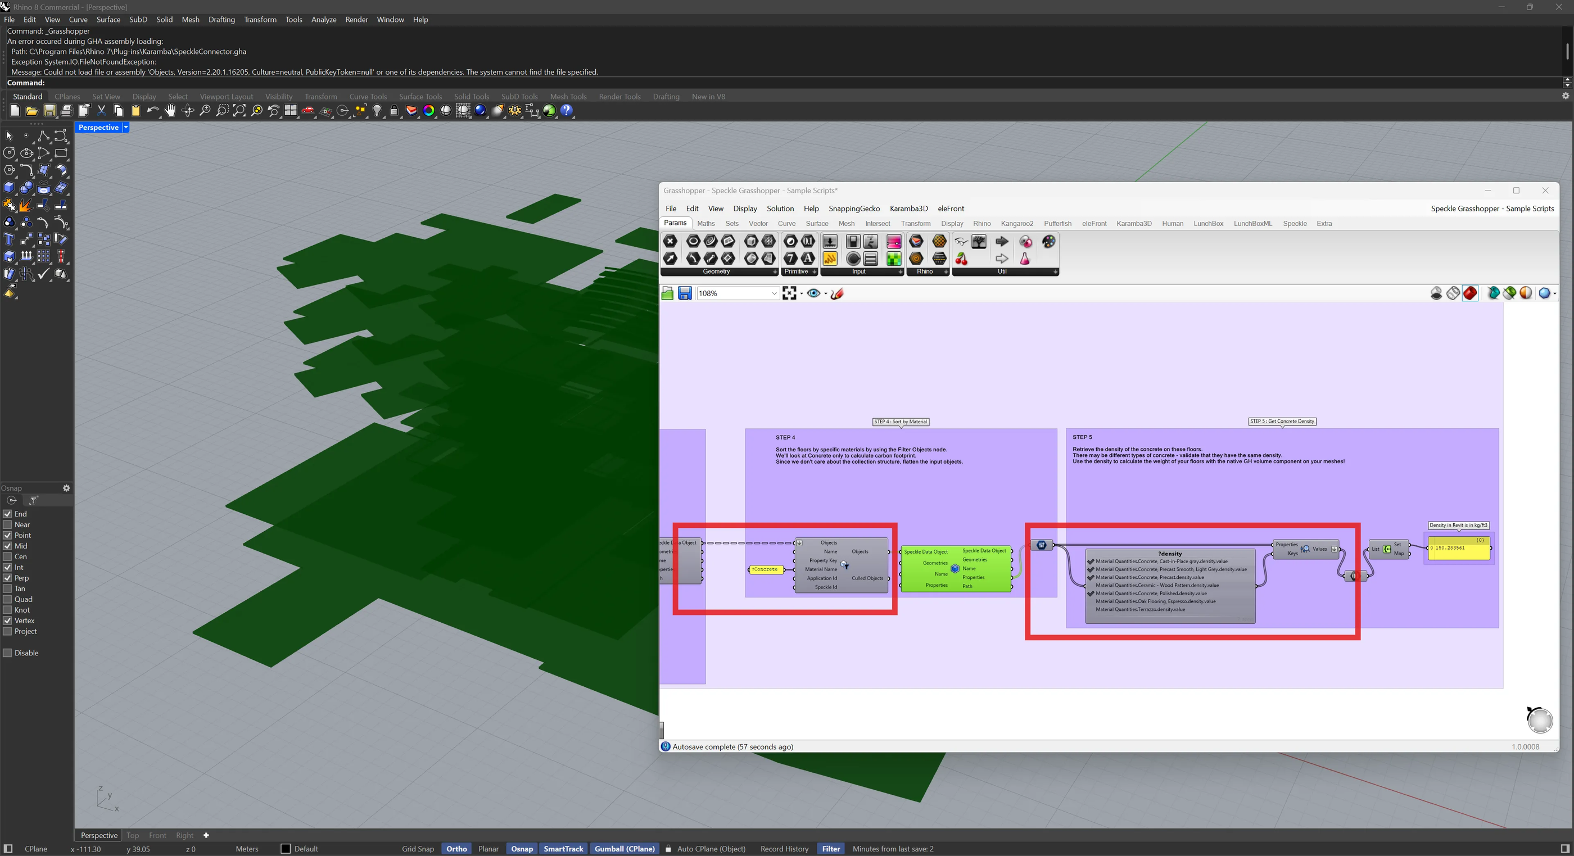Toggle the Mid osnap checkbox
Viewport: 1574px width, 856px height.
pos(7,546)
